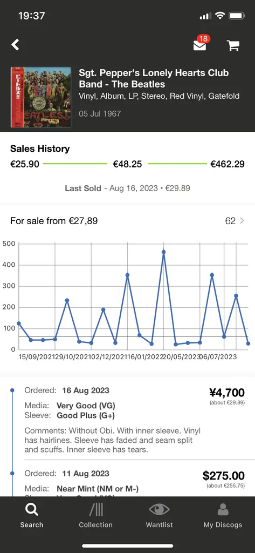Expand the 62 items for sale chevron
The height and width of the screenshot is (553, 255).
pos(242,221)
